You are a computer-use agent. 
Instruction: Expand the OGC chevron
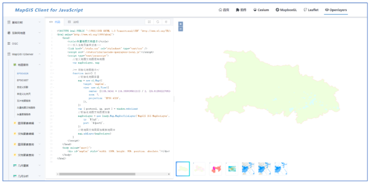point(40,44)
